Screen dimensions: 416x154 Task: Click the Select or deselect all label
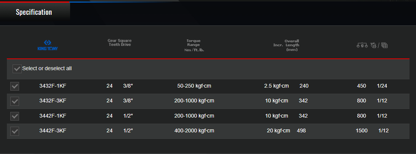47,68
